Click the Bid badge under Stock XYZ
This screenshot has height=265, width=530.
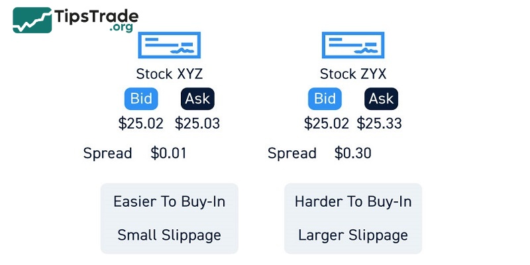(x=141, y=99)
